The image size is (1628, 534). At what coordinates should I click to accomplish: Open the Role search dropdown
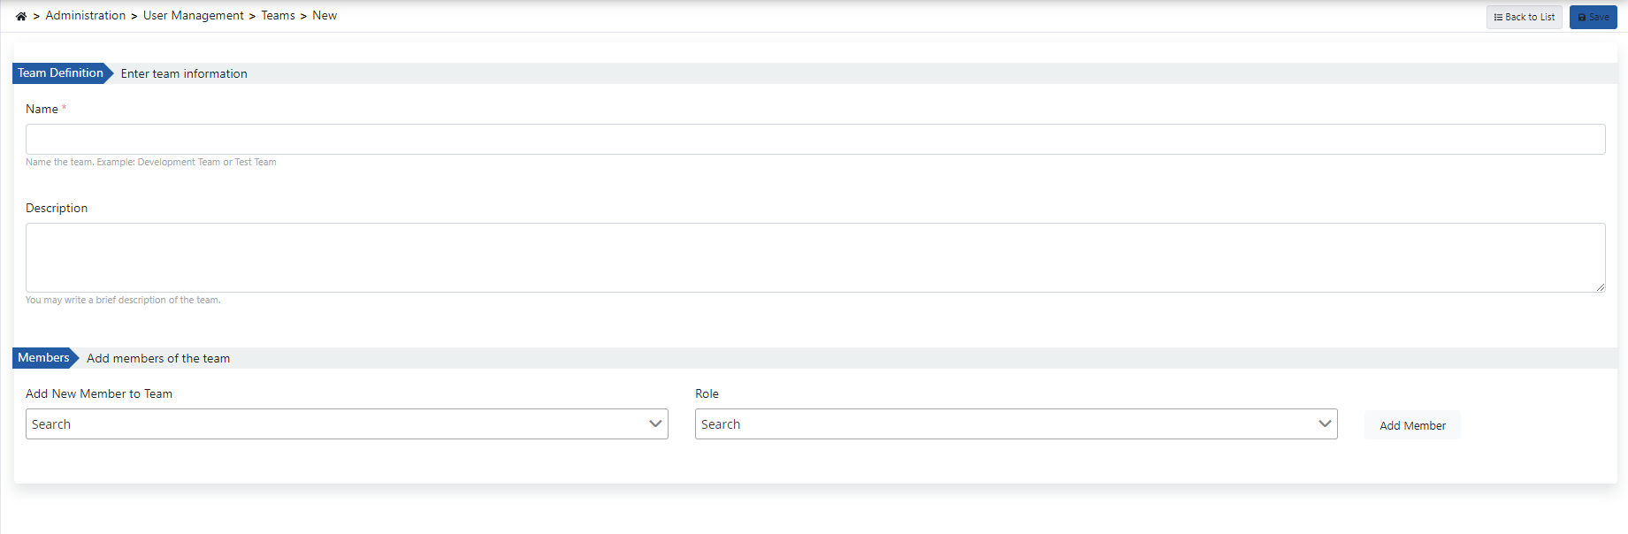coord(1005,424)
